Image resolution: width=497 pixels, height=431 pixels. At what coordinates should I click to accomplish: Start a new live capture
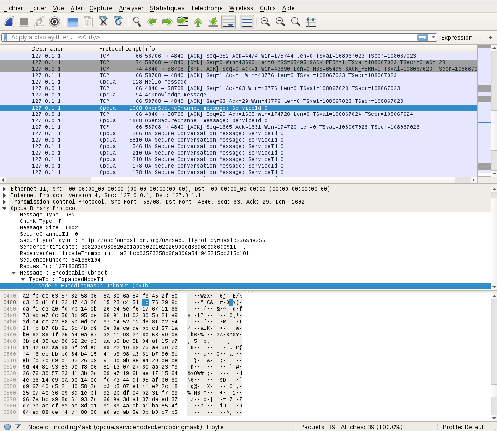(x=8, y=22)
